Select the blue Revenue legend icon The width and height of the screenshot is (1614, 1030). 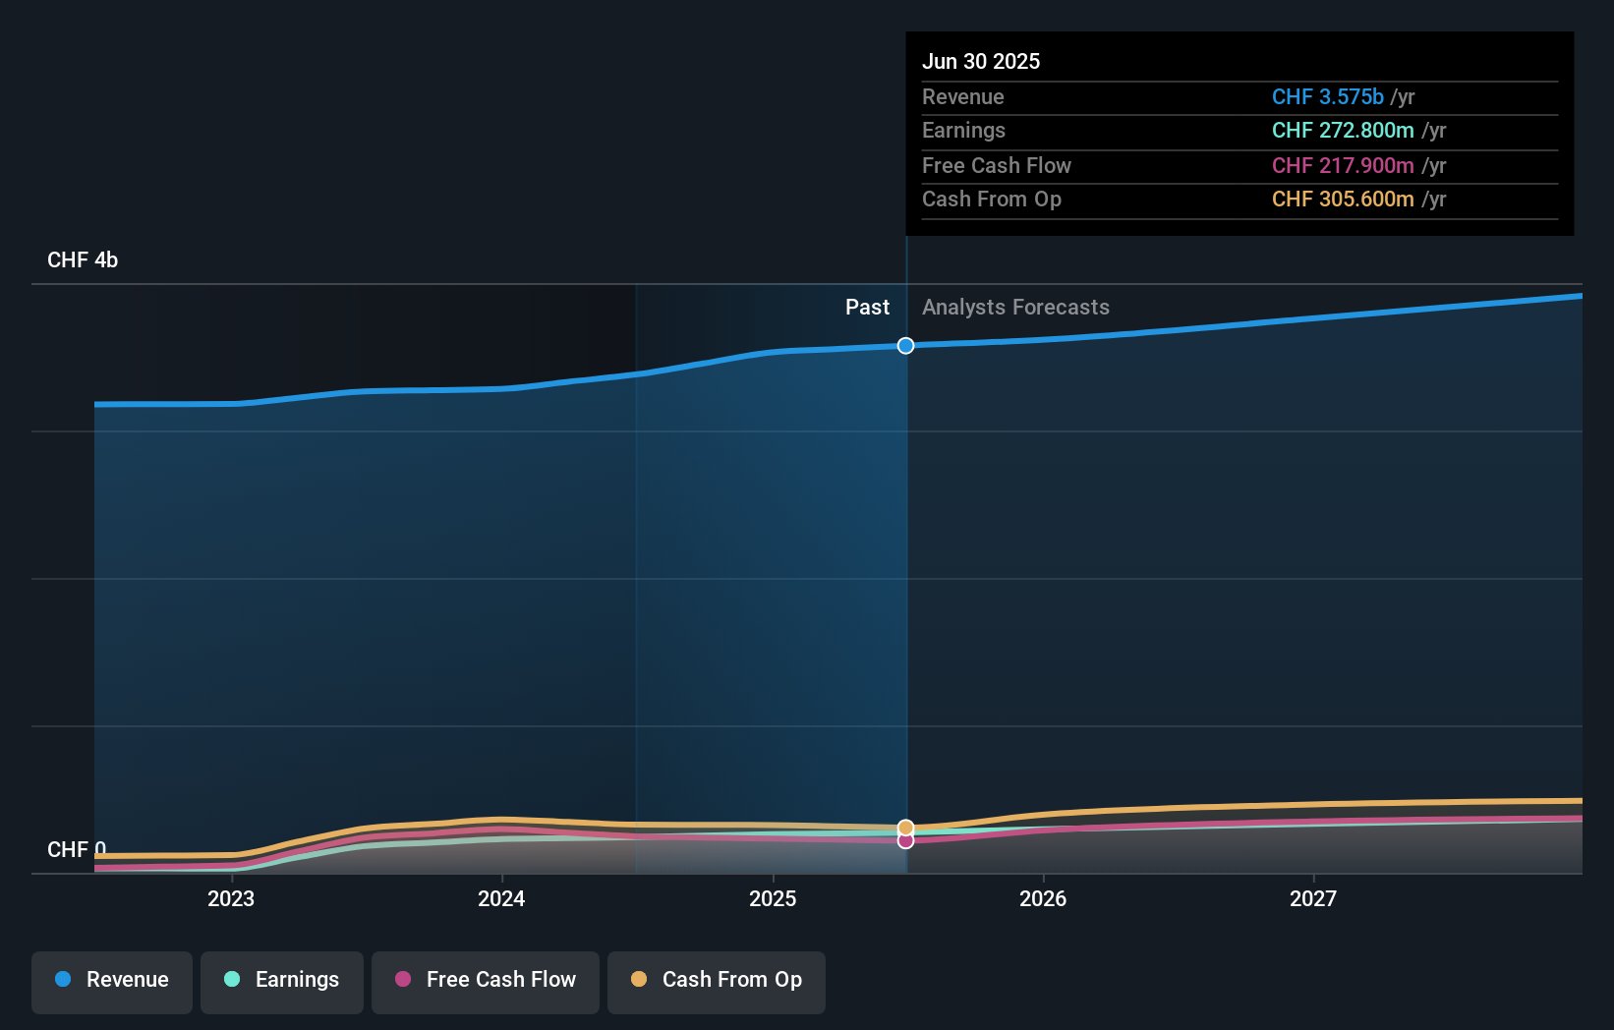point(65,980)
